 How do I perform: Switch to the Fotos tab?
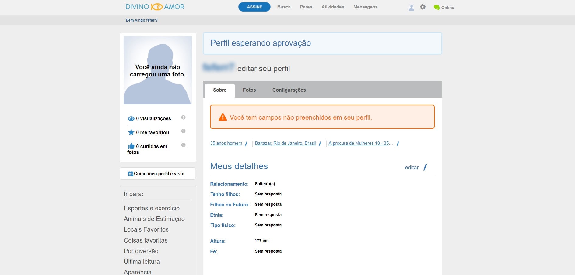(249, 90)
